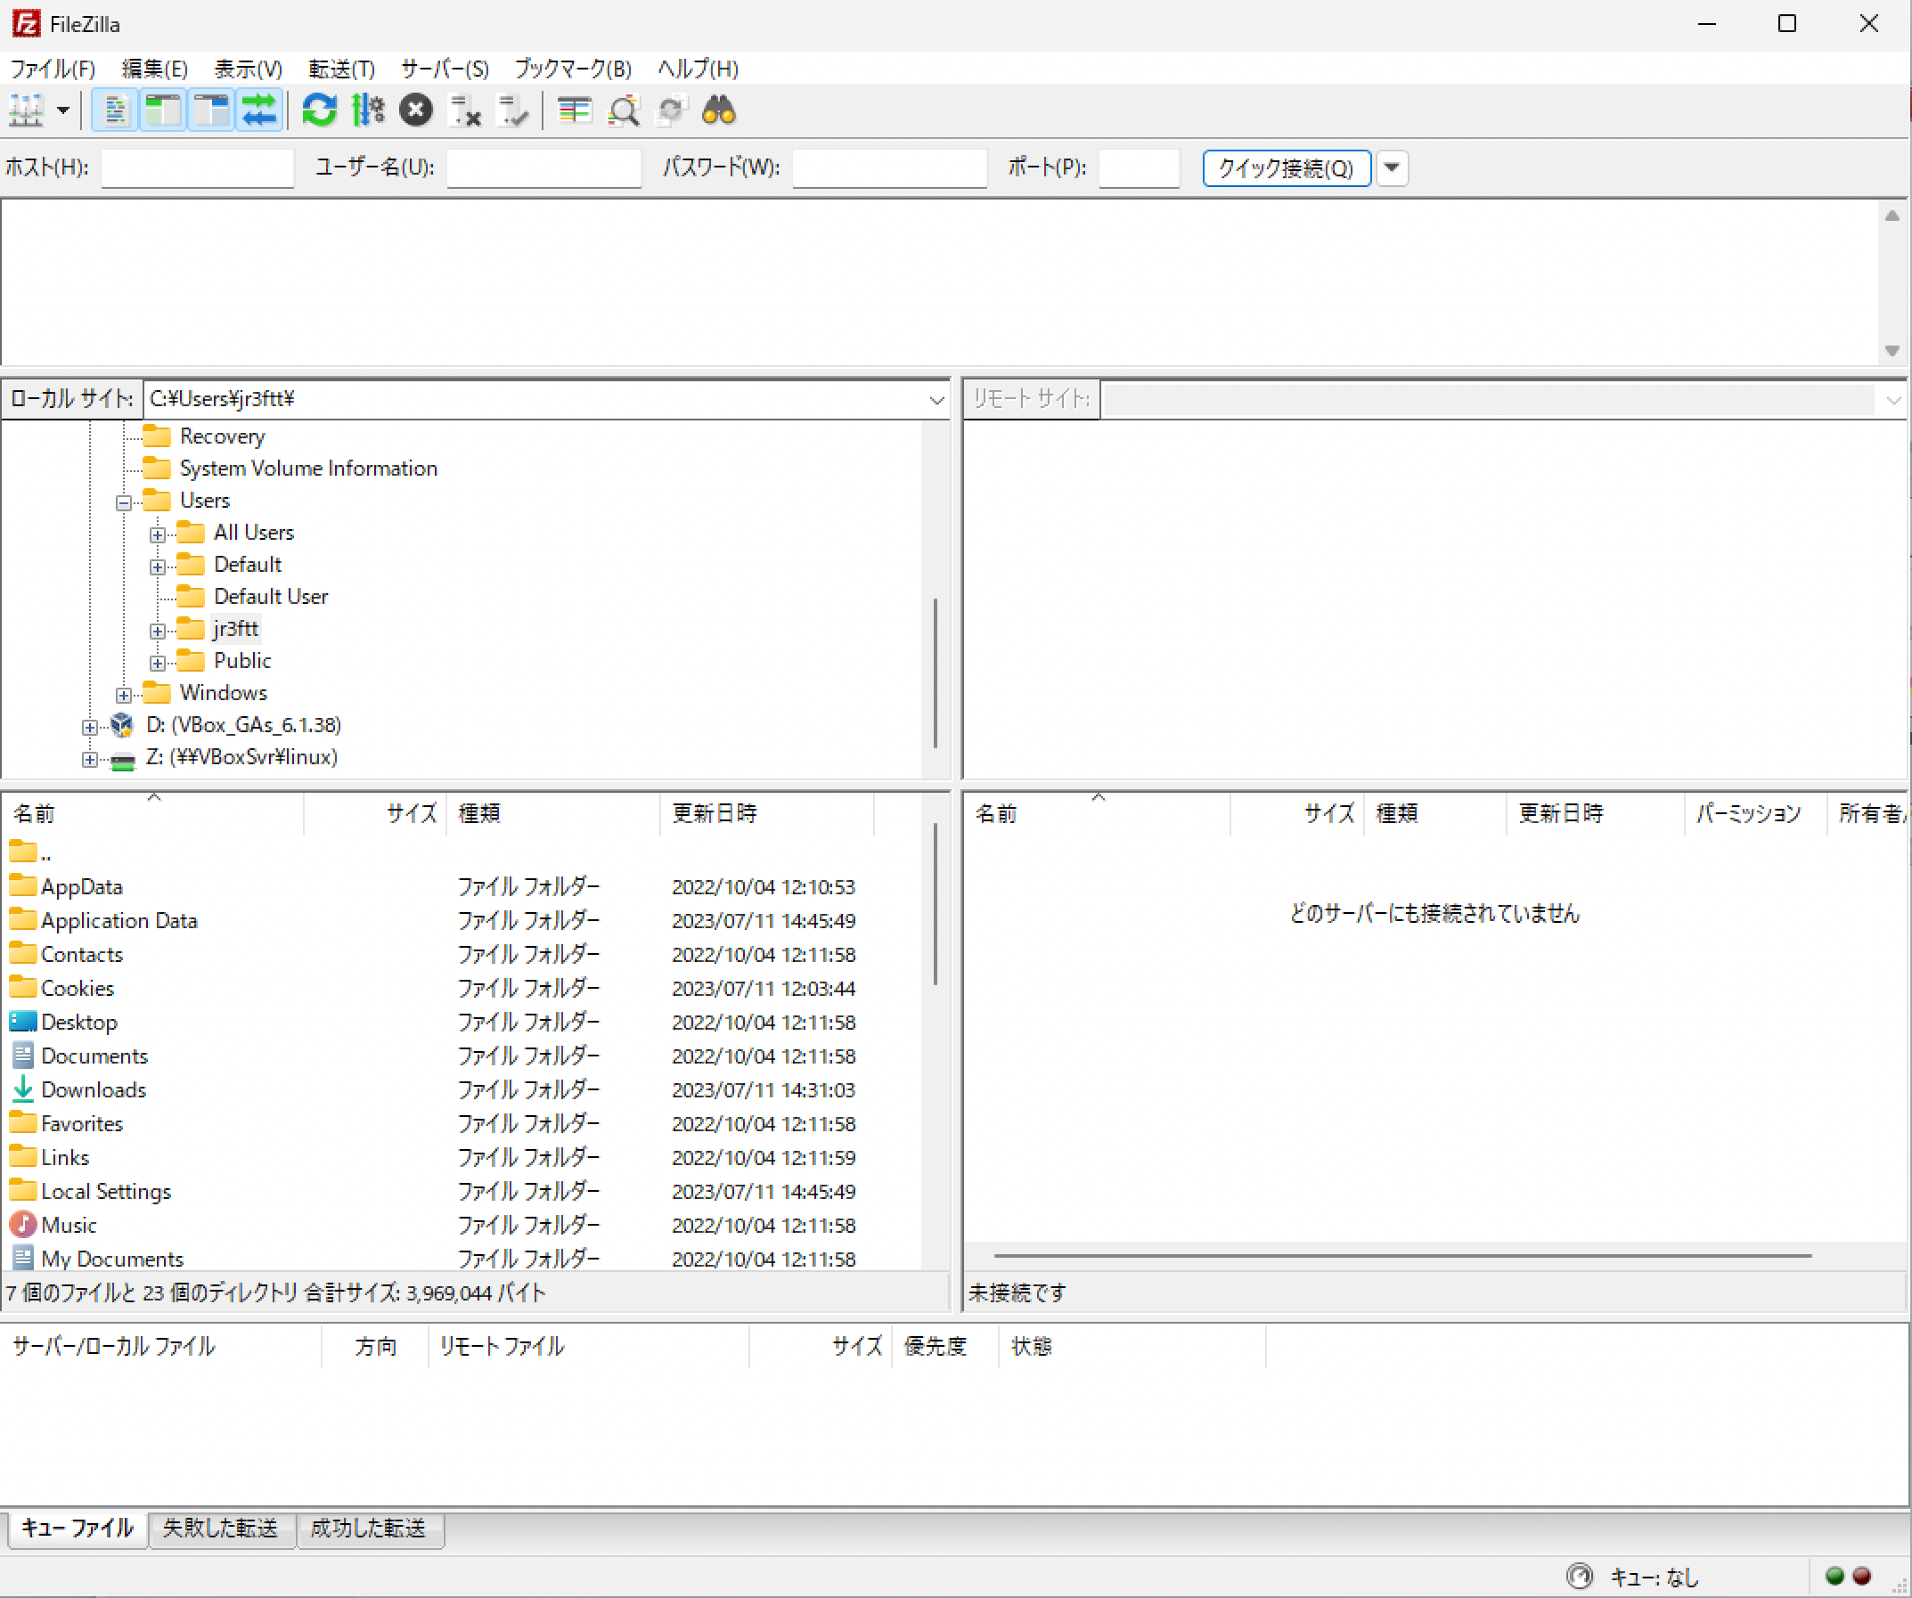Click message log scroll up arrow
Viewport: 1912px width, 1598px height.
pos(1892,216)
